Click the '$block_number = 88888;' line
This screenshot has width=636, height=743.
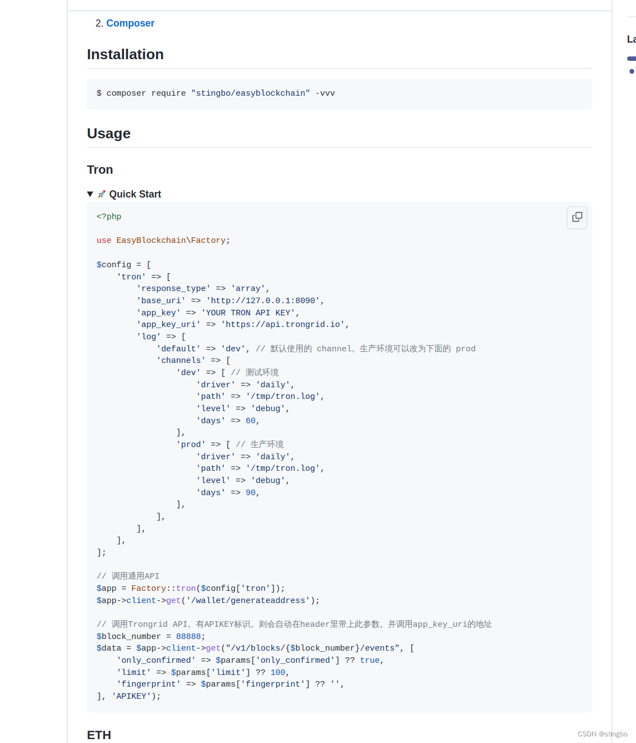(x=151, y=637)
